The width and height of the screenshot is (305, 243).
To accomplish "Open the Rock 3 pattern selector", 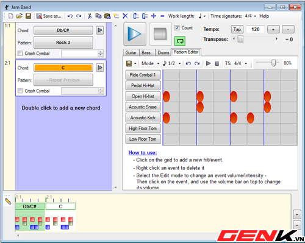I will point(63,43).
